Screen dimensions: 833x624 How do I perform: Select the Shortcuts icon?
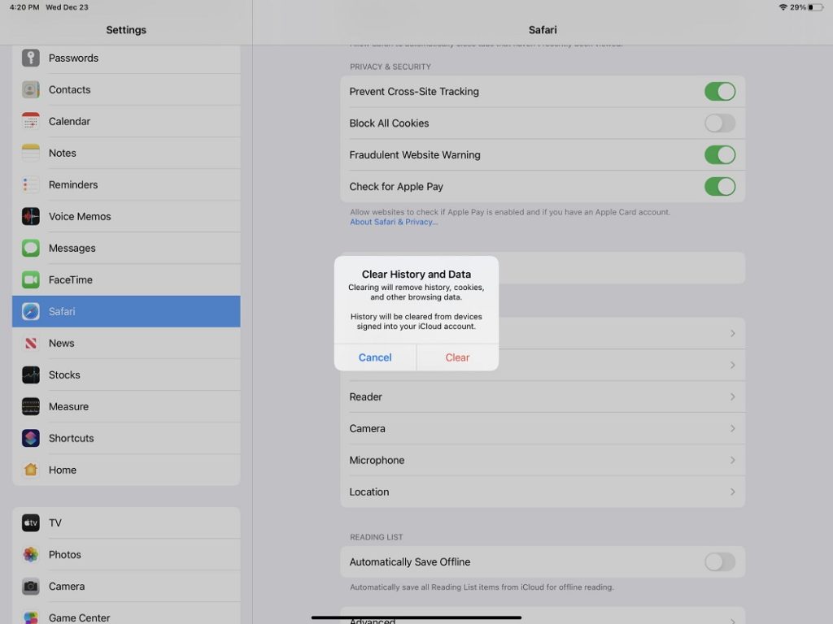[31, 438]
